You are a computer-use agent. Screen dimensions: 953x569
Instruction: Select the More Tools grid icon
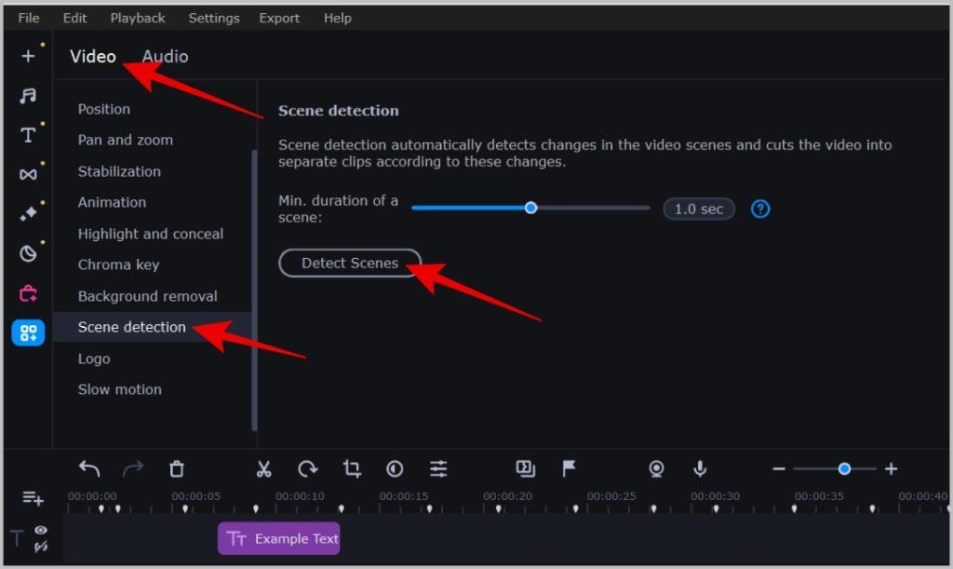click(x=28, y=332)
